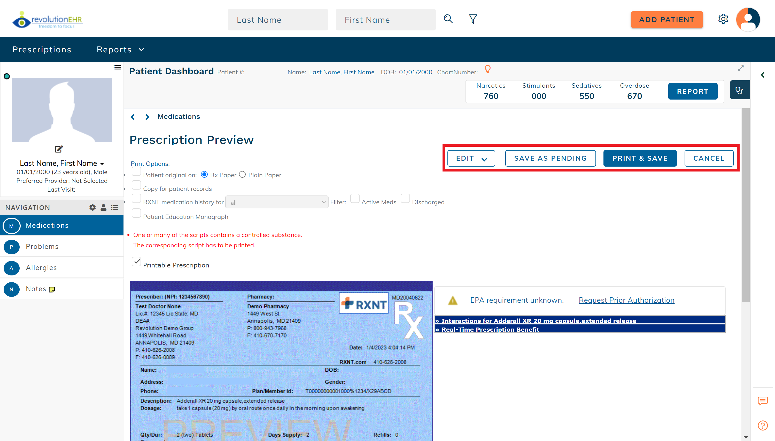Viewport: 775px width, 441px height.
Task: Click the lightbulb icon next to ChartNumber
Action: pos(488,69)
